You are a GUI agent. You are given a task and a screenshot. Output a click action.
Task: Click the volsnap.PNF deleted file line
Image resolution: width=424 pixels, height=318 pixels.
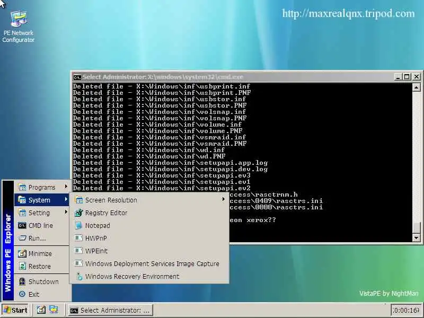point(160,118)
